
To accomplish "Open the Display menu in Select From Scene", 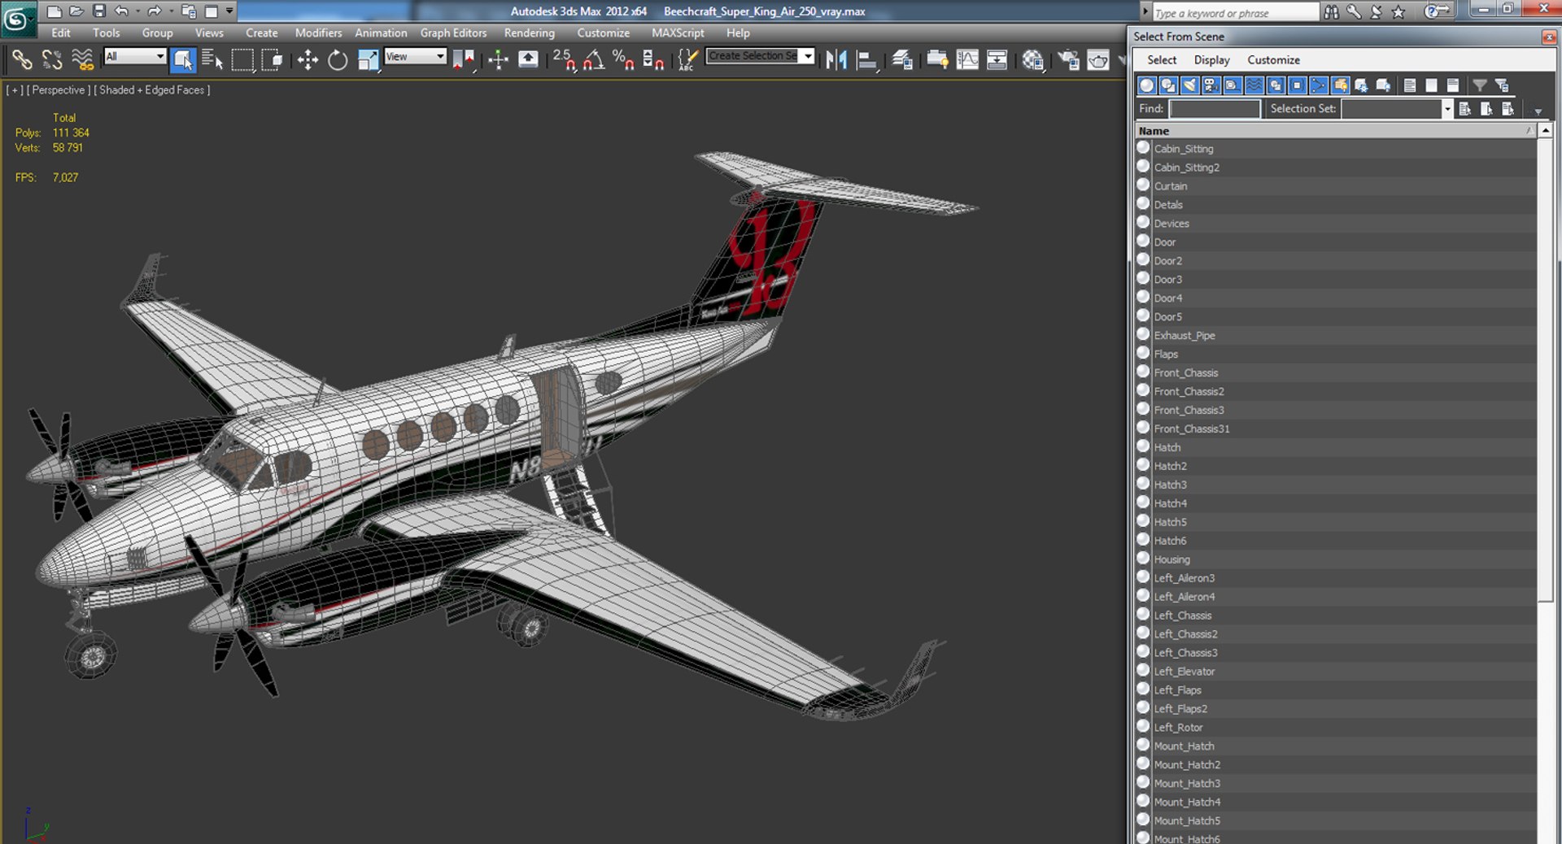I will tap(1211, 60).
